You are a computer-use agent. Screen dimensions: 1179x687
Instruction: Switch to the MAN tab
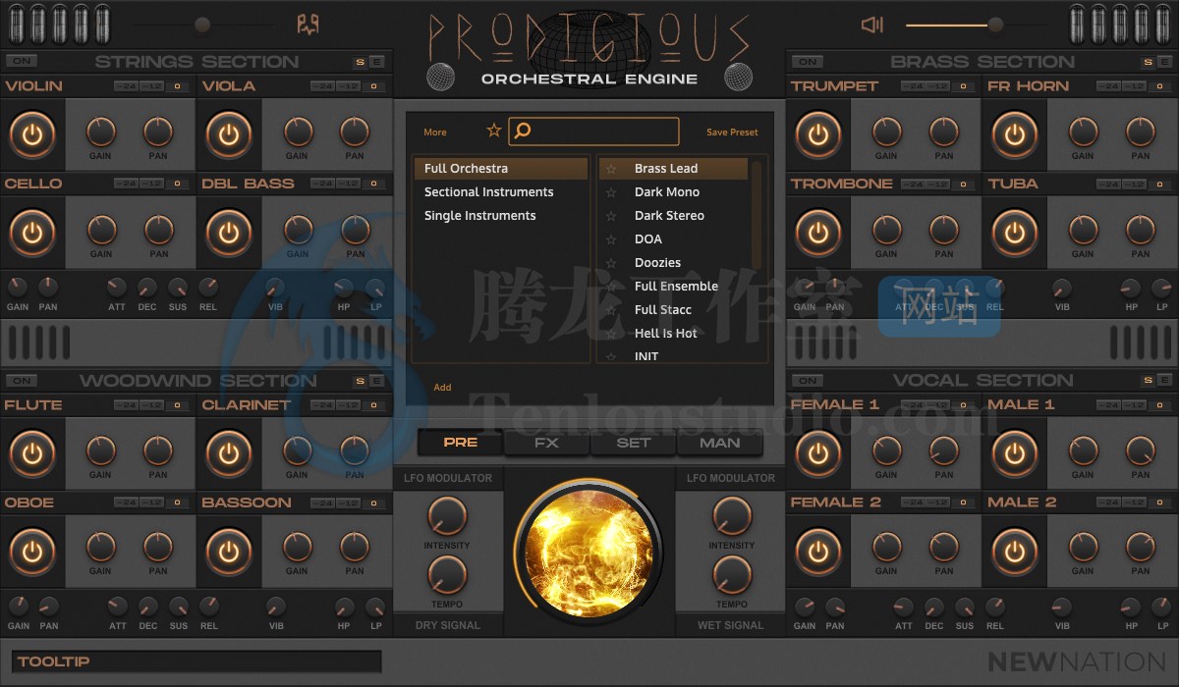(719, 443)
